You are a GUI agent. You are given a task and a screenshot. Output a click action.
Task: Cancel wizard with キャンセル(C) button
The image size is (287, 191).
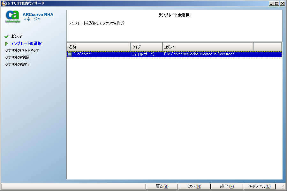[259, 187]
